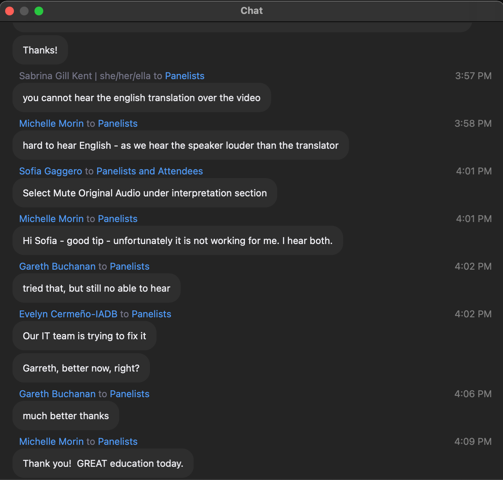
Task: Select Sofia Gaggero's sender name
Action: tap(51, 171)
